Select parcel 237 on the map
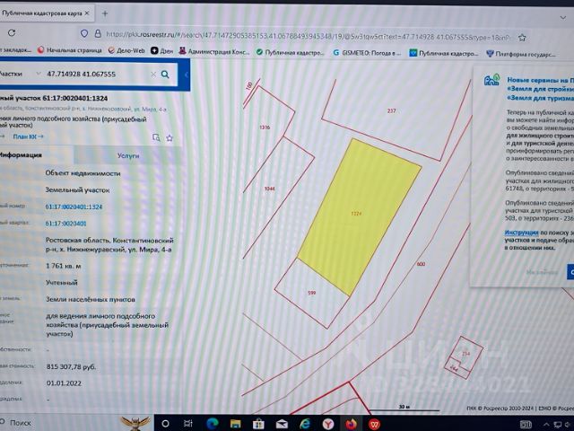Image resolution: width=574 pixels, height=431 pixels. tap(391, 110)
